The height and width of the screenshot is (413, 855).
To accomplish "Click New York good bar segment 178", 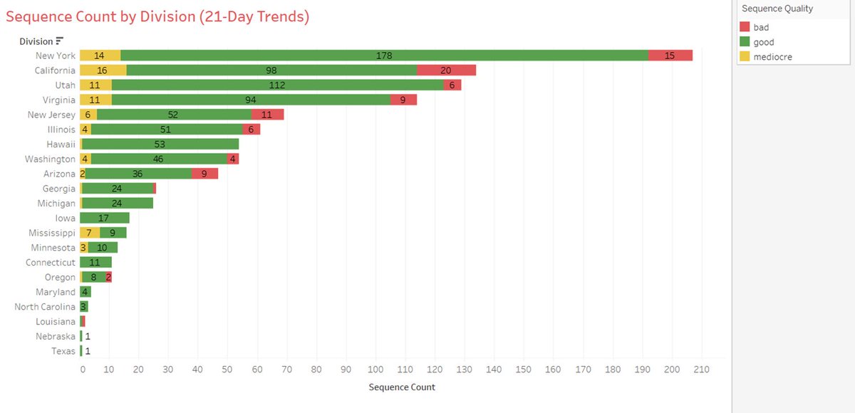I will click(x=385, y=56).
